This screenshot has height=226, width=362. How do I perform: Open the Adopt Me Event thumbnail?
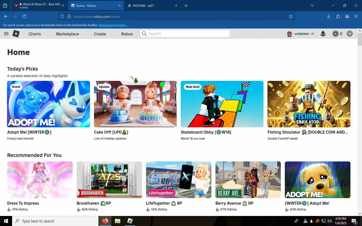pos(49,104)
